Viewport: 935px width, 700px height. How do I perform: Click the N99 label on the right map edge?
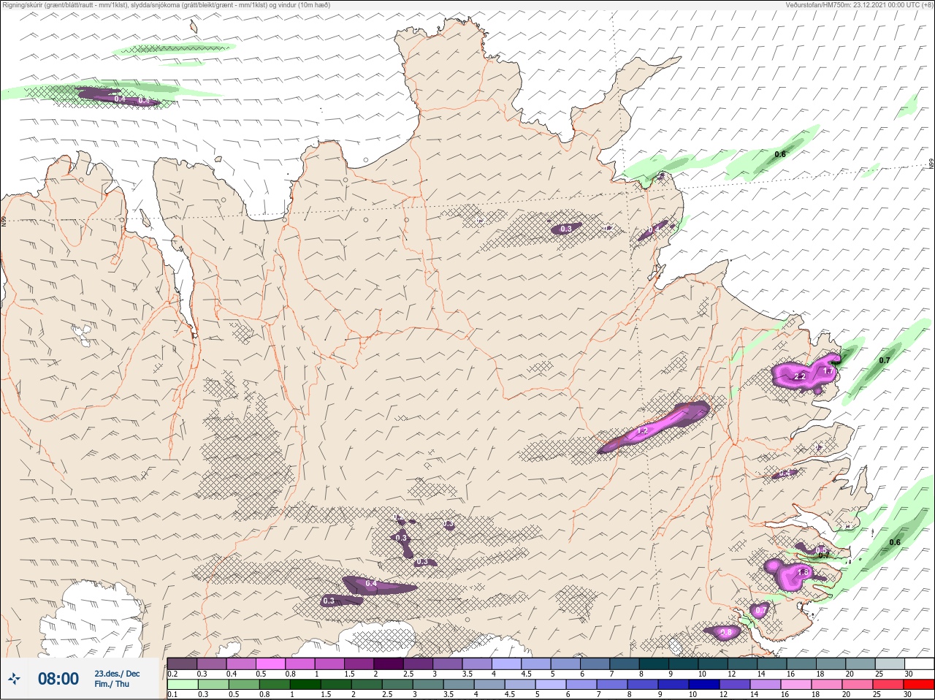pos(931,164)
